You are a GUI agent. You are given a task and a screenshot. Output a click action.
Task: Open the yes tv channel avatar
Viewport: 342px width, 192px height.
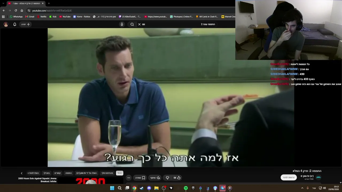click(318, 177)
